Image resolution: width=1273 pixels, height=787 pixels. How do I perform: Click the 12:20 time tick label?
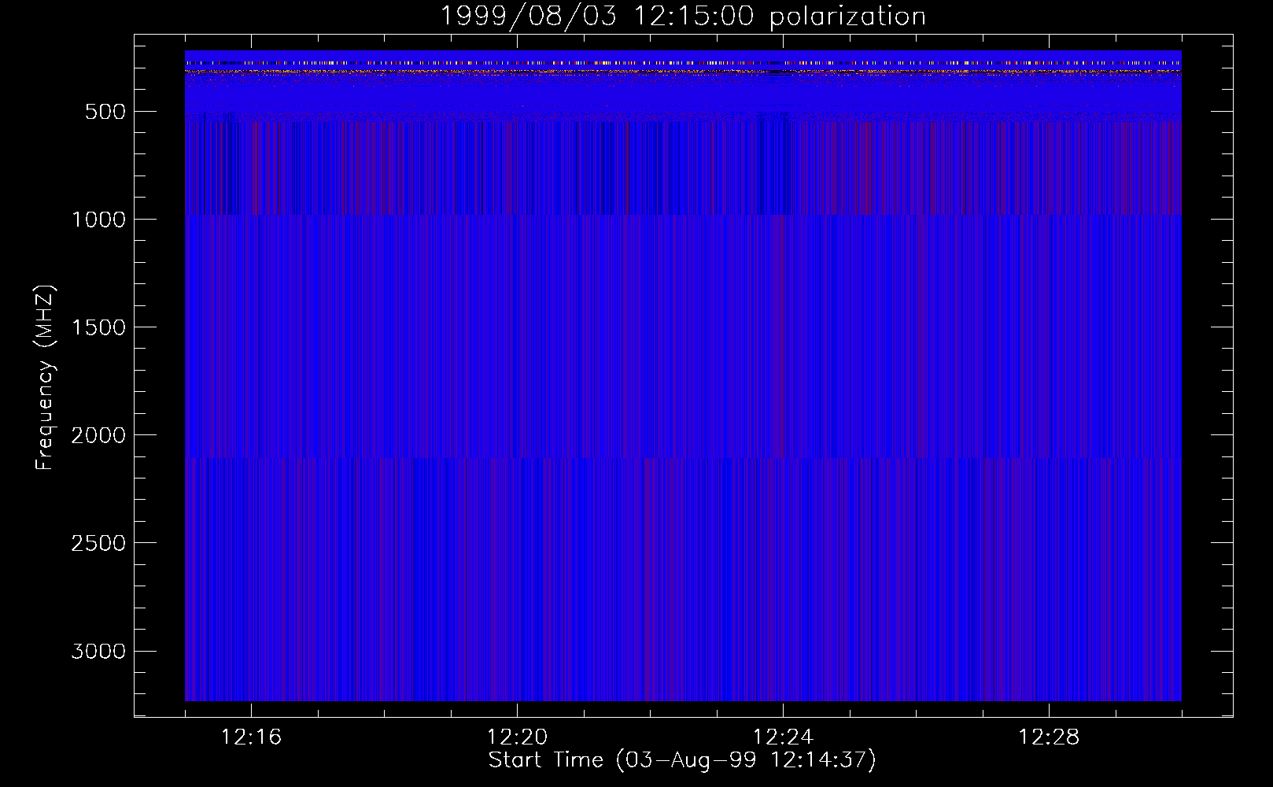coord(517,737)
